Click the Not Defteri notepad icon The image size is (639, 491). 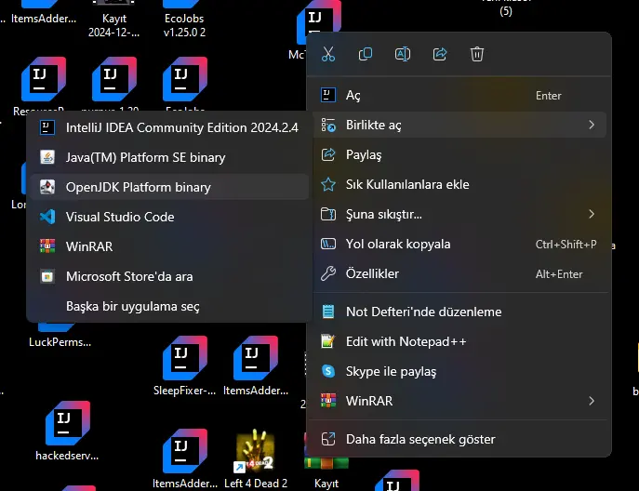coord(328,312)
